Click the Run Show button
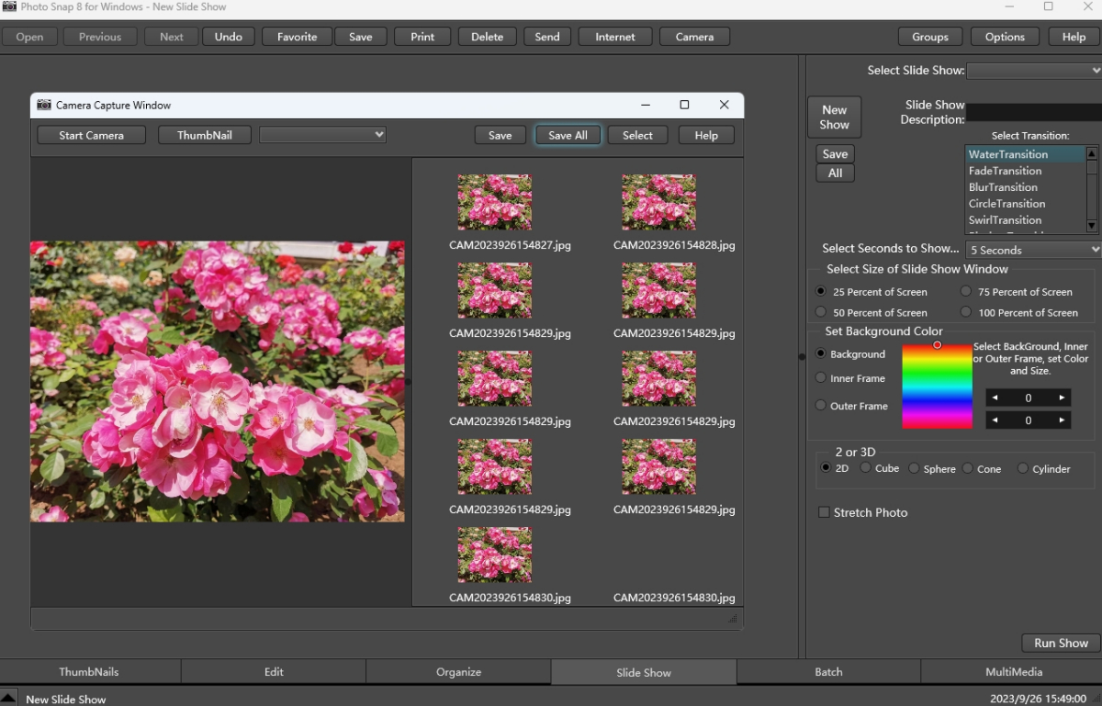Viewport: 1102px width, 706px height. click(x=1061, y=643)
